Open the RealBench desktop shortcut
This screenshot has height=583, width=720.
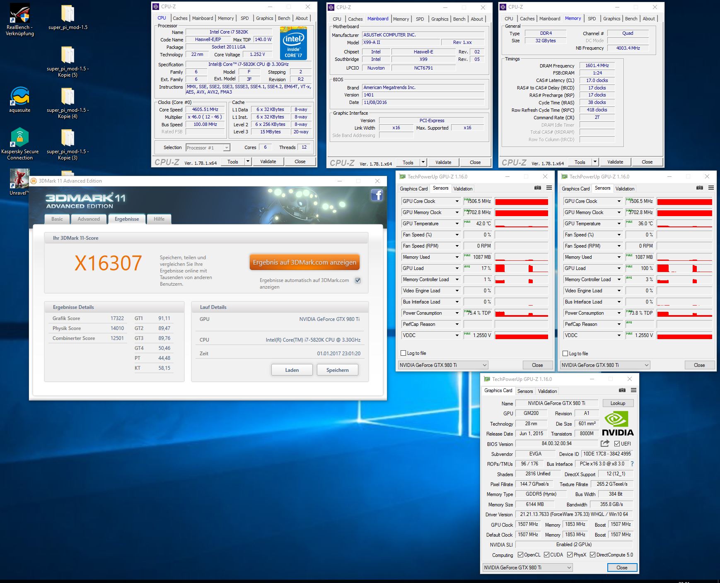(20, 20)
